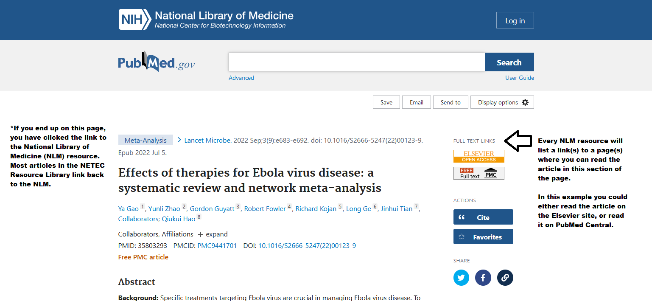
Task: Open Free Full text PMC badge
Action: coord(479,173)
